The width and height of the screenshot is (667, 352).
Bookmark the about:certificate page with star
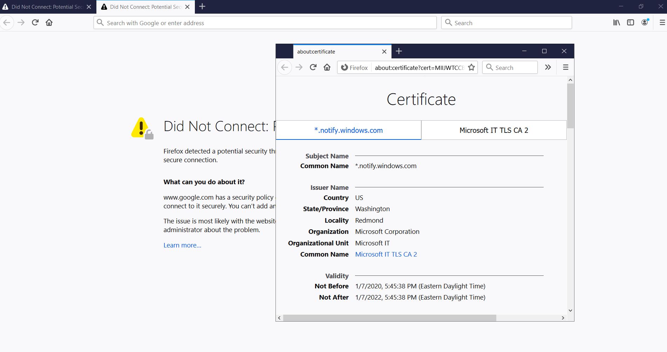471,67
